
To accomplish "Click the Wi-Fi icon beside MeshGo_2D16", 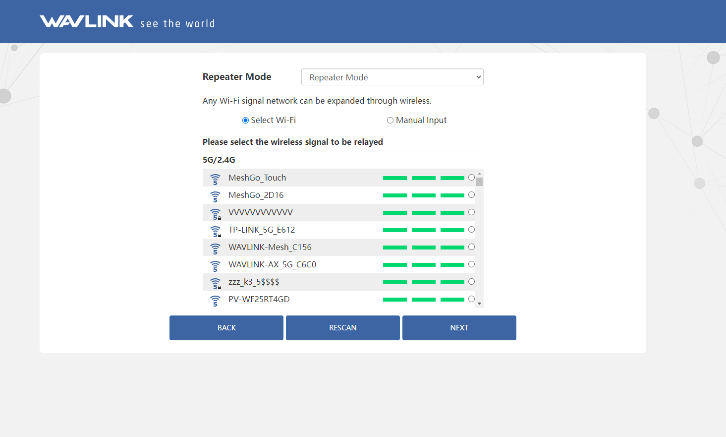I will coord(215,196).
